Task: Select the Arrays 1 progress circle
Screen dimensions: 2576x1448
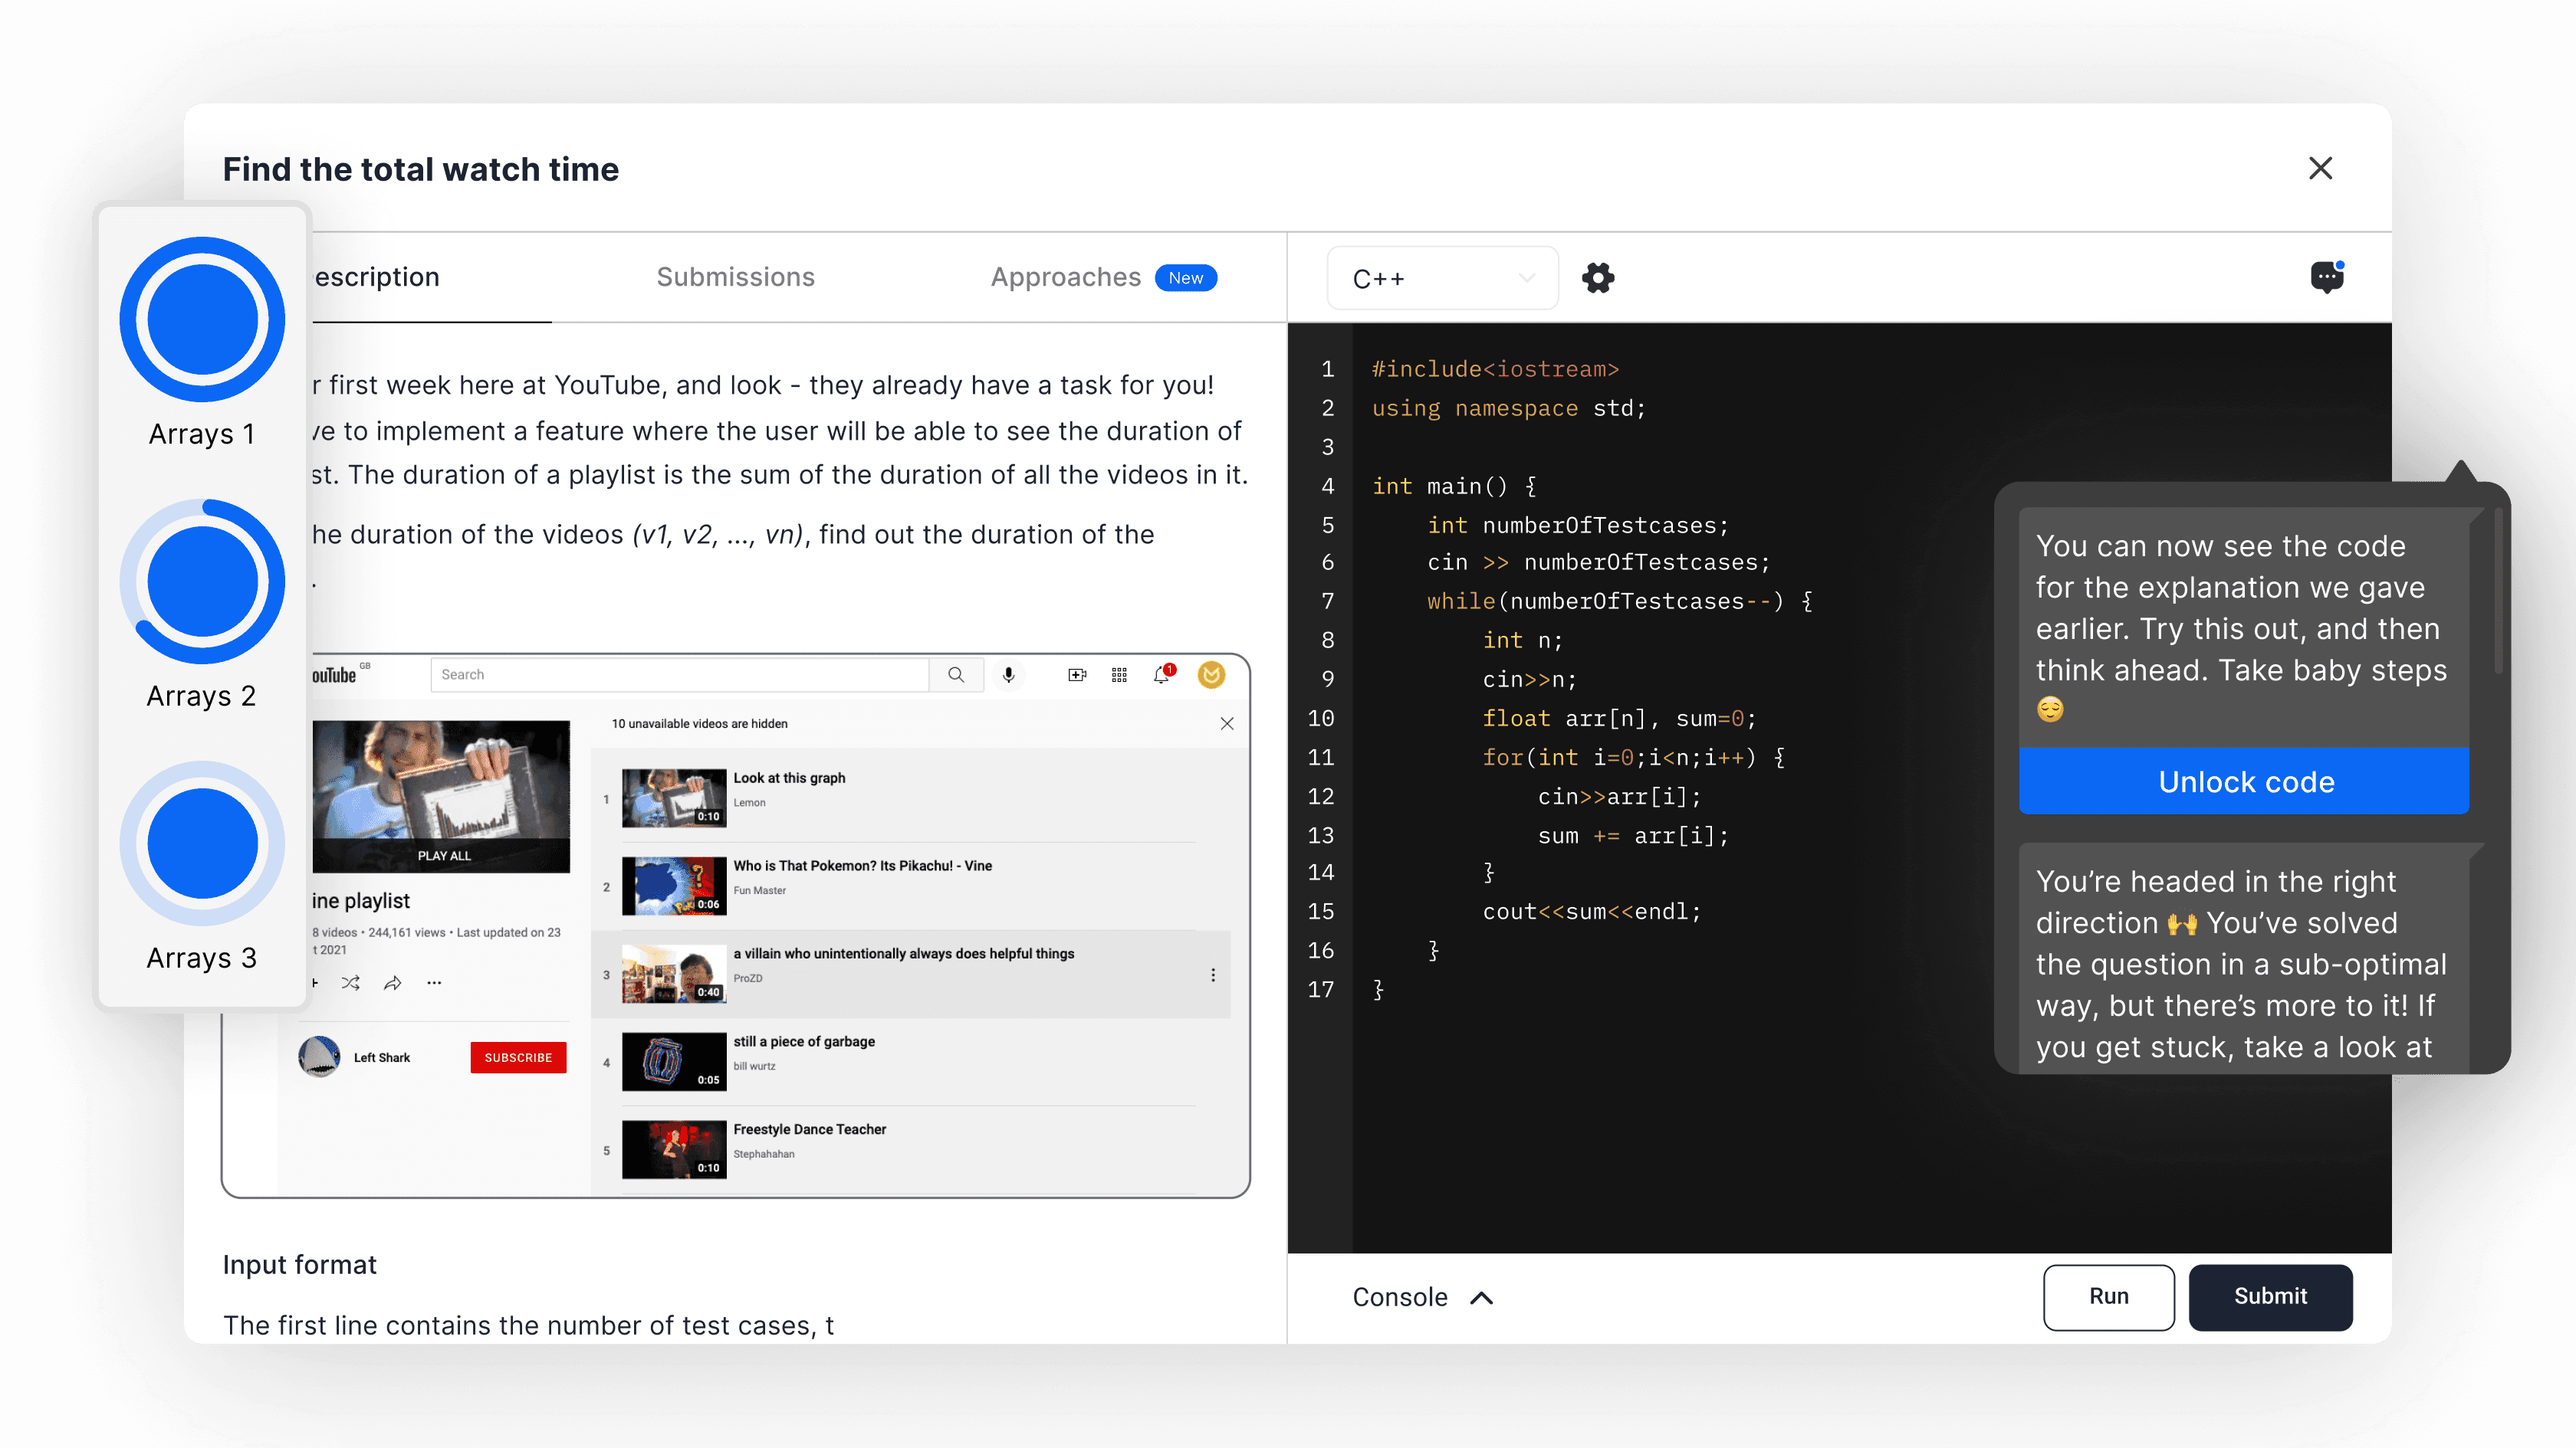Action: (x=202, y=319)
